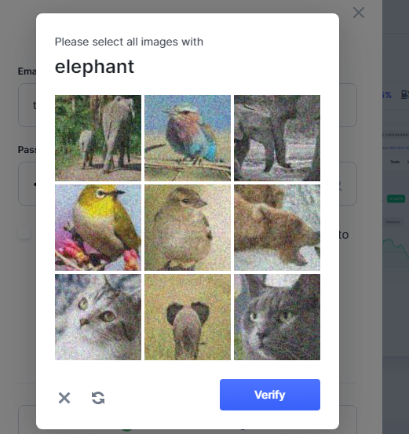Select the yellow-green bird on pink flowers

tap(98, 228)
